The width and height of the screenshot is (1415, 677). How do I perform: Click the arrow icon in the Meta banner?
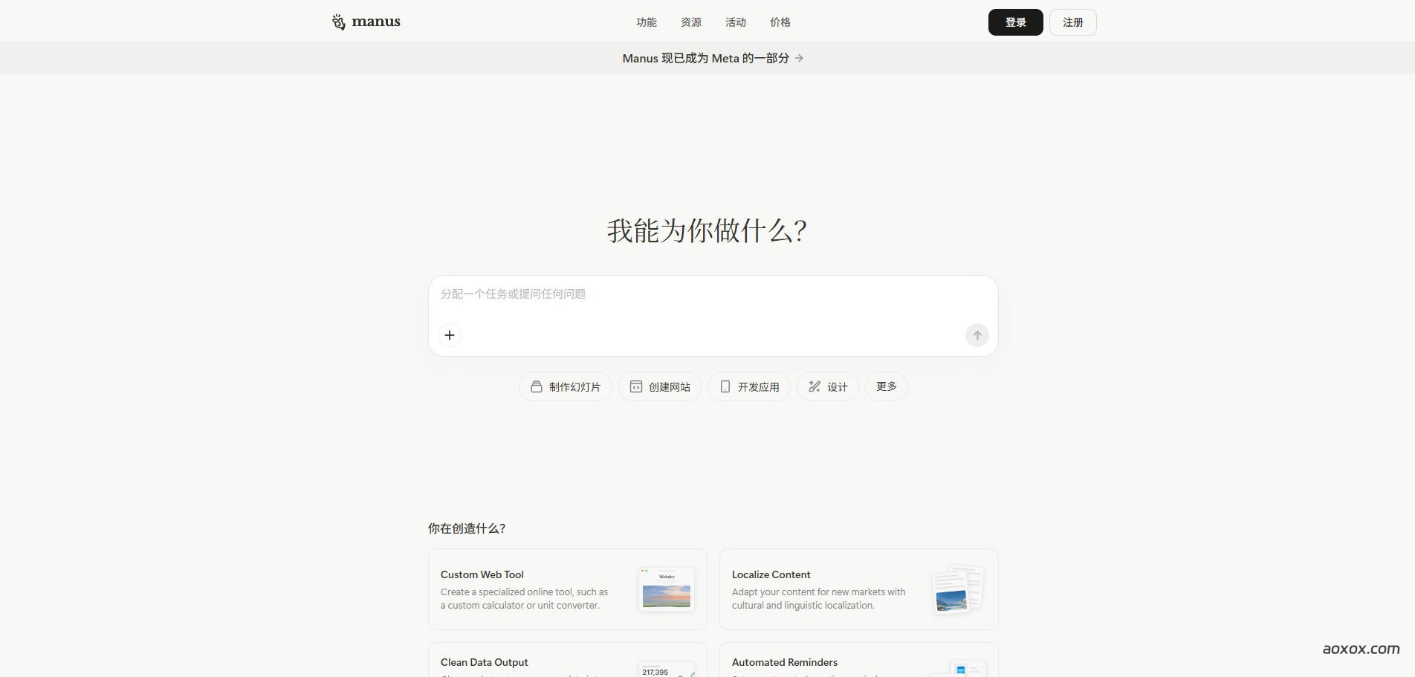click(799, 58)
